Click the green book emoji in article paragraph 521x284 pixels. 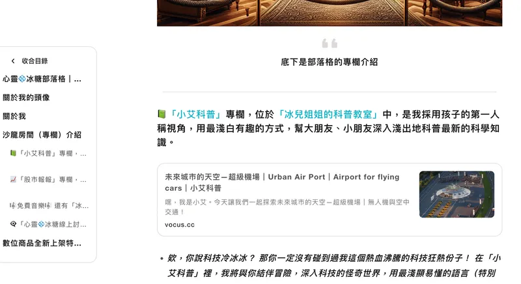pos(162,114)
